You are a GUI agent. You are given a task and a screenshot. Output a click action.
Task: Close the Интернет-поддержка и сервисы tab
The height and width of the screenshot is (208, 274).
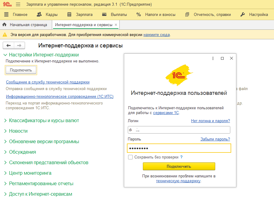pos(116,25)
